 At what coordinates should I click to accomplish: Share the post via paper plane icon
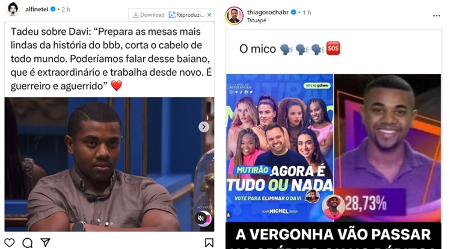45,242
